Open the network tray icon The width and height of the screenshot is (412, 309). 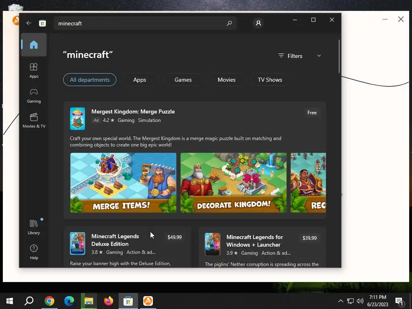pyautogui.click(x=350, y=301)
